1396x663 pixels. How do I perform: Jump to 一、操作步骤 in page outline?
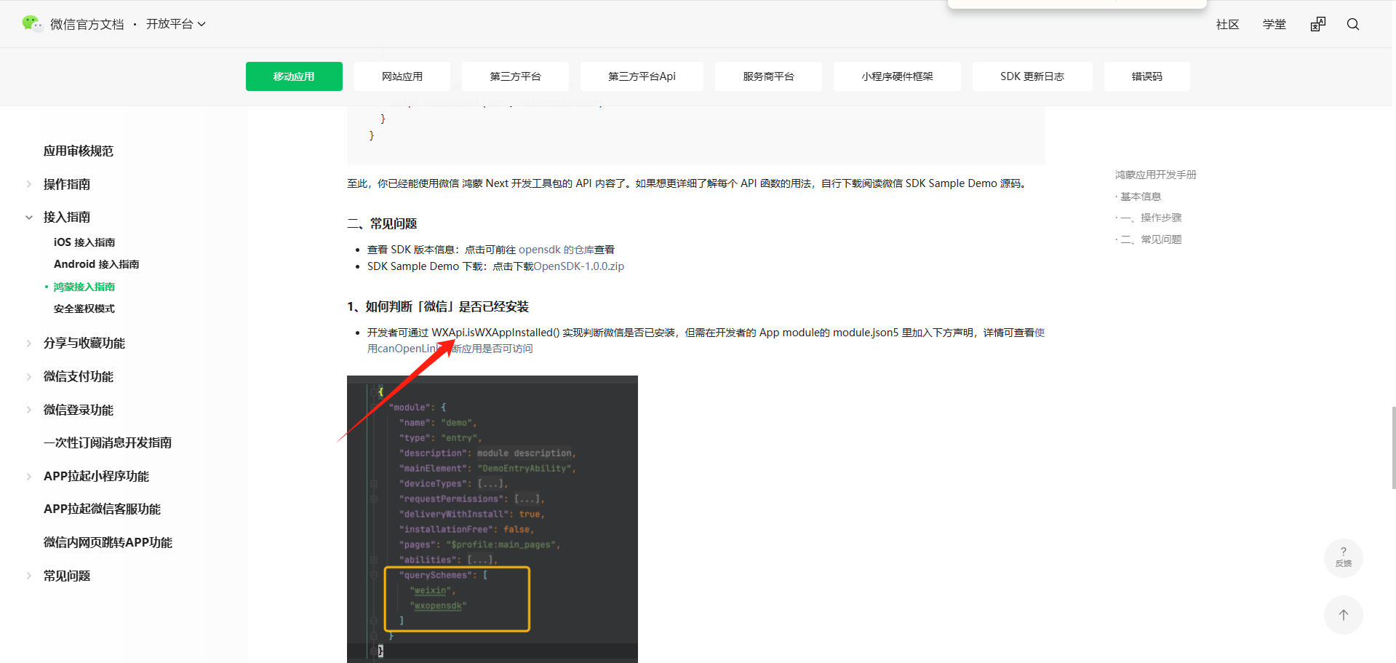[1151, 218]
